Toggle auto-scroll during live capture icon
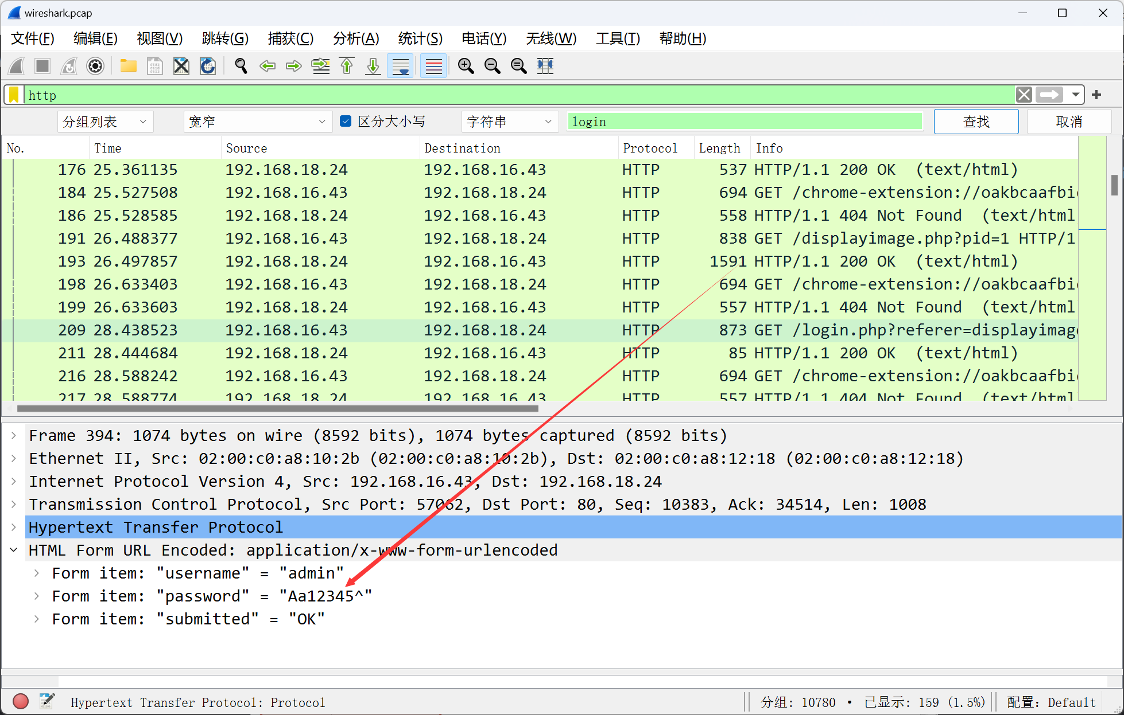 [400, 66]
